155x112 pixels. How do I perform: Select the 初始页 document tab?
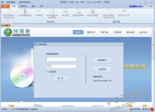(x=6, y=26)
